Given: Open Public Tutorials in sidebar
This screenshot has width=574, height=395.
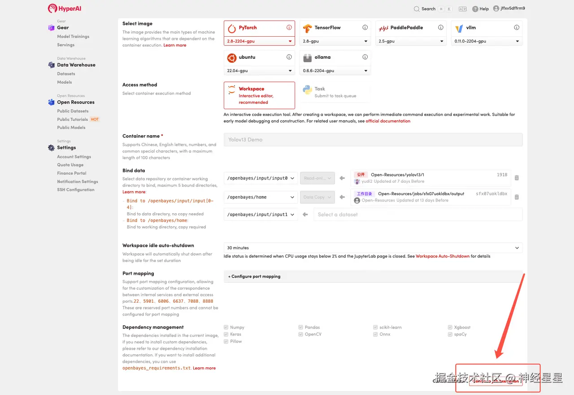Looking at the screenshot, I should coord(72,120).
